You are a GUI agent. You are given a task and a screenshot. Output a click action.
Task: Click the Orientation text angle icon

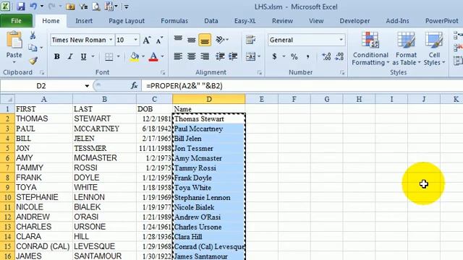[x=220, y=40]
